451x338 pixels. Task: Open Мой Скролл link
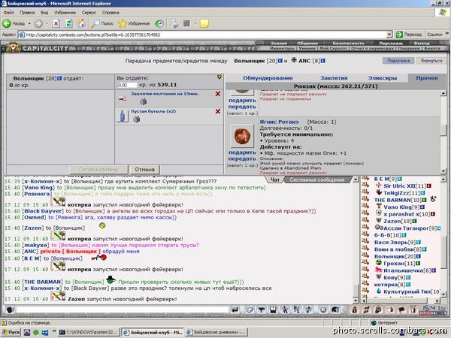tap(333, 48)
